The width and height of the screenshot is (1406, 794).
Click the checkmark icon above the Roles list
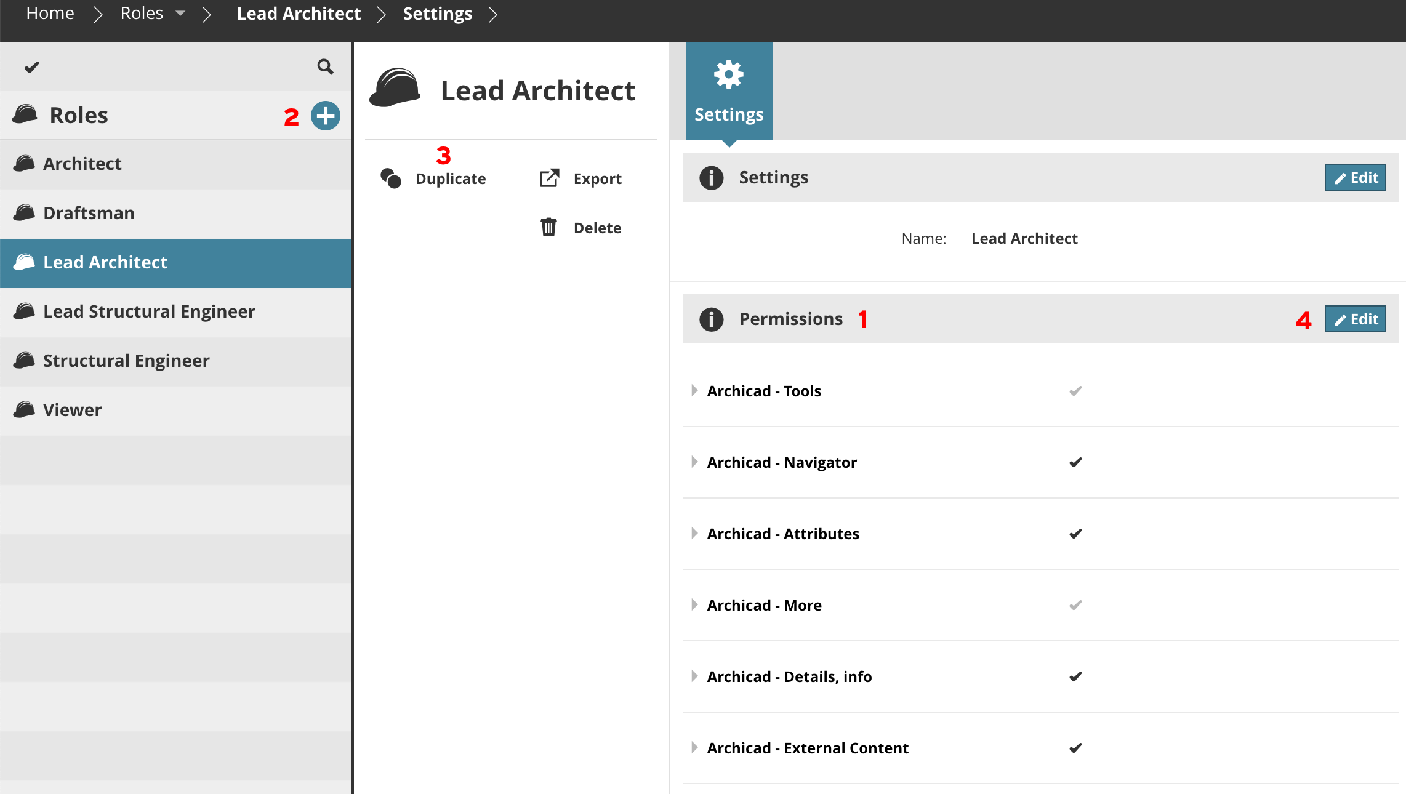coord(31,67)
